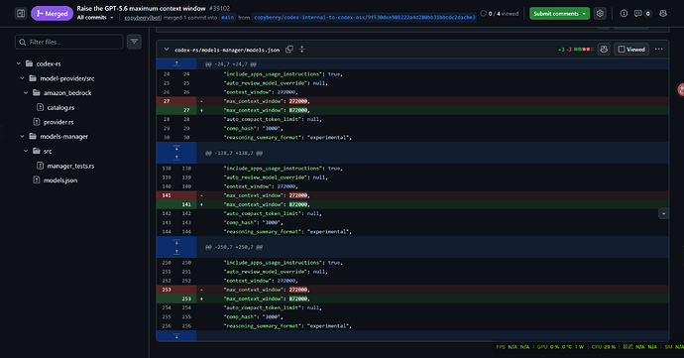Expand lines above the line 24 hunk
Image resolution: width=684 pixels, height=358 pixels.
click(176, 64)
